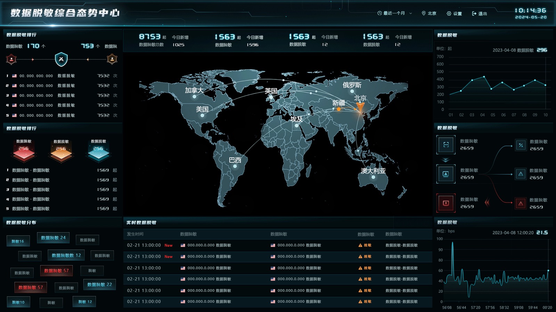Click the 数据脱敏数 12 tag

(66, 255)
